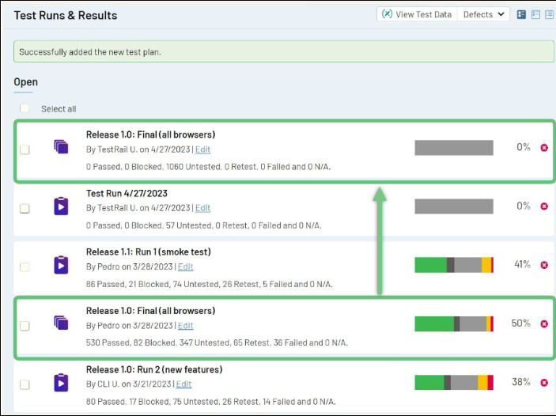Screen dimensions: 556x416
Task: Check the Release 1.0 Run 2 checkbox
Action: click(x=25, y=384)
